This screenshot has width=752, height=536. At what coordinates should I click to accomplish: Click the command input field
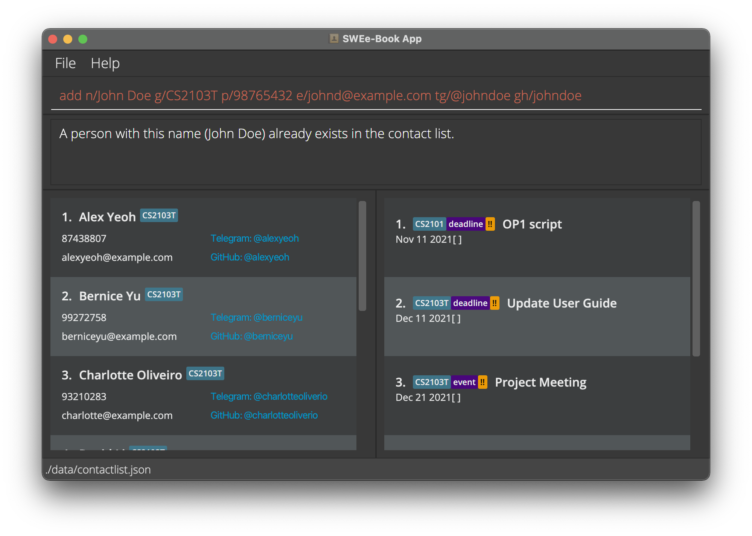pyautogui.click(x=376, y=96)
